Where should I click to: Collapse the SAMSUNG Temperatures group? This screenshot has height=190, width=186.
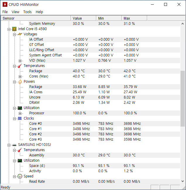click(14, 150)
